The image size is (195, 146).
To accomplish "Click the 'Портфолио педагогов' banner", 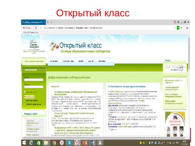I will pyautogui.click(x=175, y=123).
